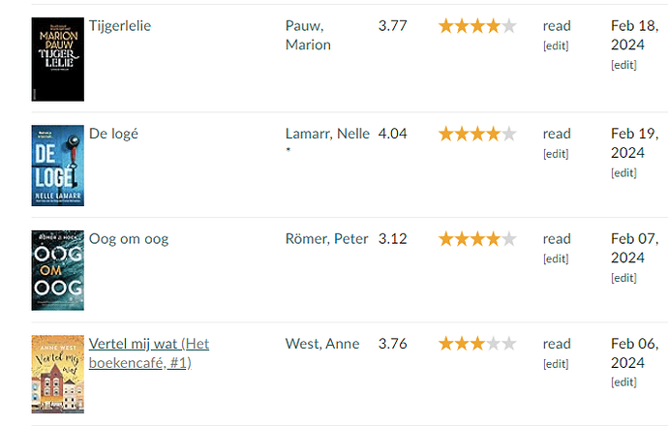This screenshot has height=426, width=668.
Task: Edit the read shelf for Tijgerlelie
Action: (x=556, y=46)
